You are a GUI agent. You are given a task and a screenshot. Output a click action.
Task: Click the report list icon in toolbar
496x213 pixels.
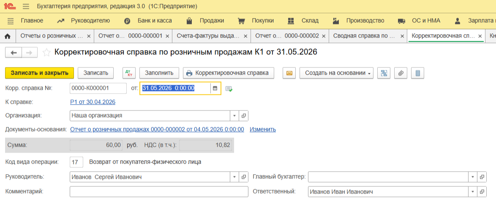click(x=418, y=73)
